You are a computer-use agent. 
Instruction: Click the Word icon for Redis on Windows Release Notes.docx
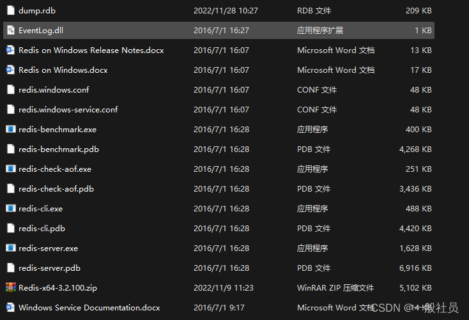[10, 50]
